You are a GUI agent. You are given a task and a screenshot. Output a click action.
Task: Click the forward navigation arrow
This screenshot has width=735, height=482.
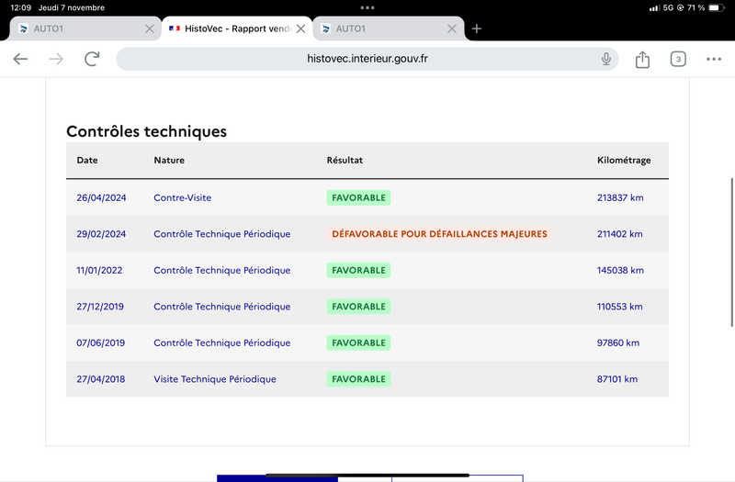56,59
